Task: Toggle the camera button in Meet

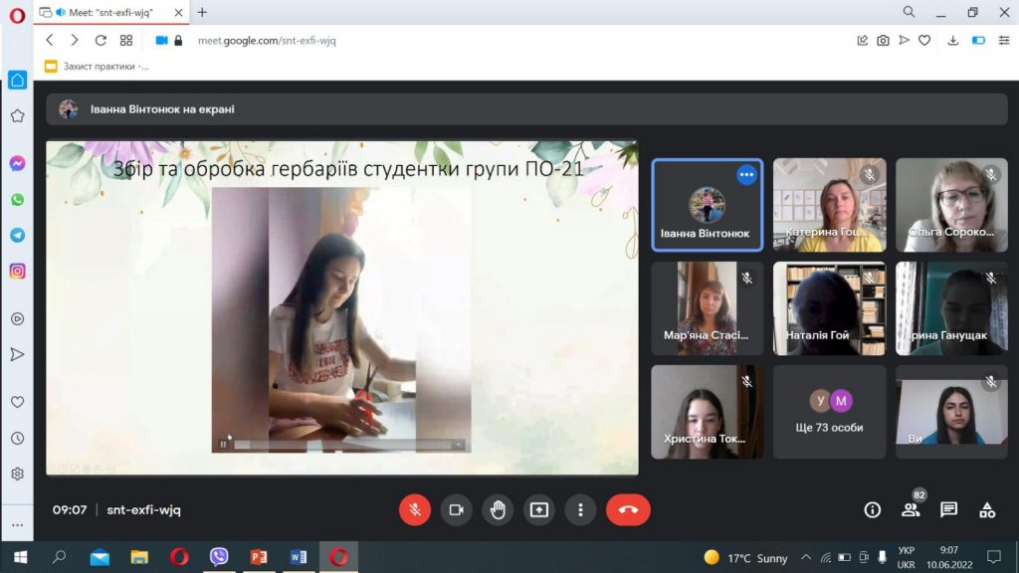Action: [456, 510]
